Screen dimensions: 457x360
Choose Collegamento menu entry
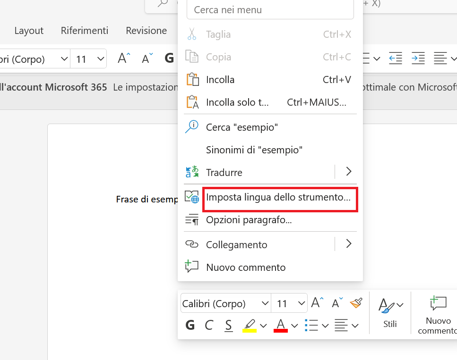coord(259,244)
